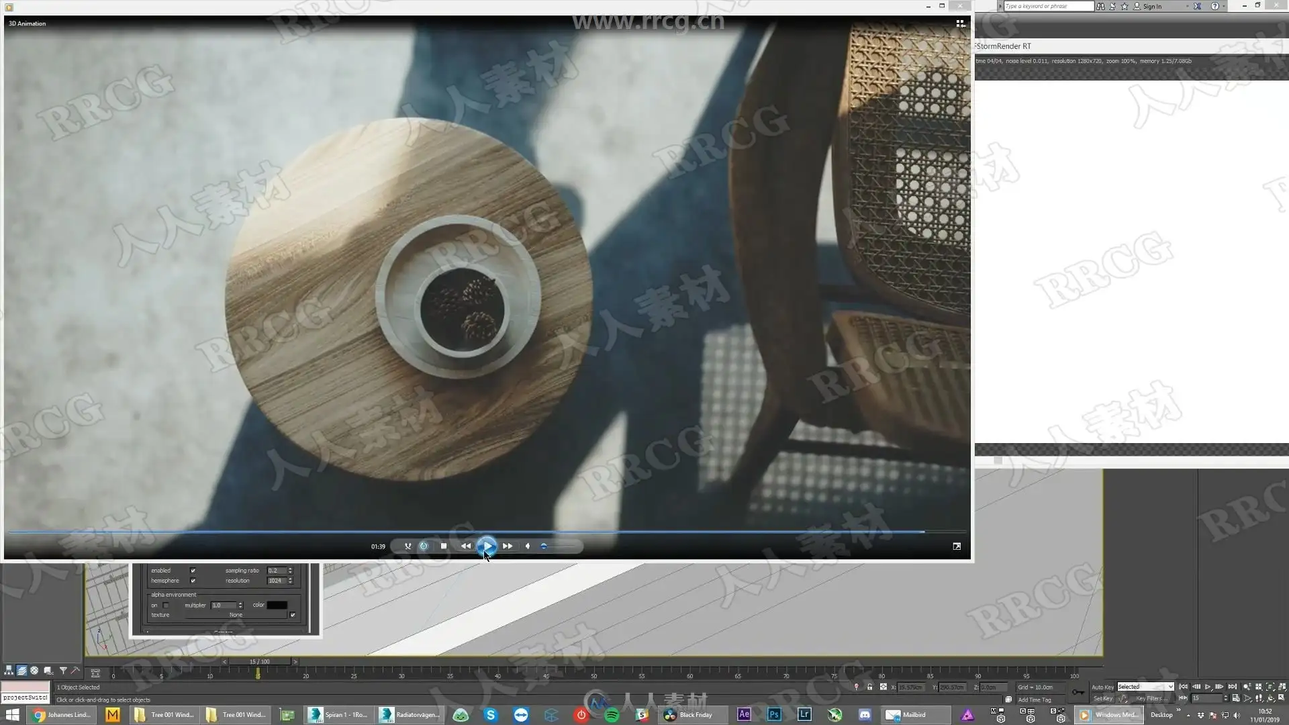Click the video seek progress bar

(487, 531)
